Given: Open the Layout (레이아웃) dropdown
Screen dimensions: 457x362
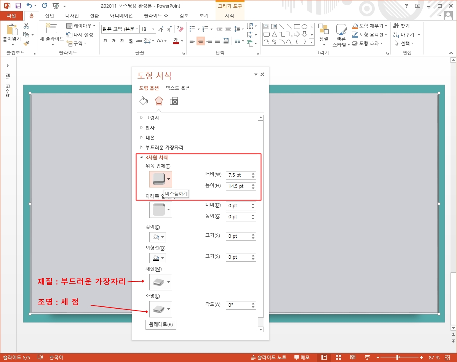Looking at the screenshot, I should point(81,26).
